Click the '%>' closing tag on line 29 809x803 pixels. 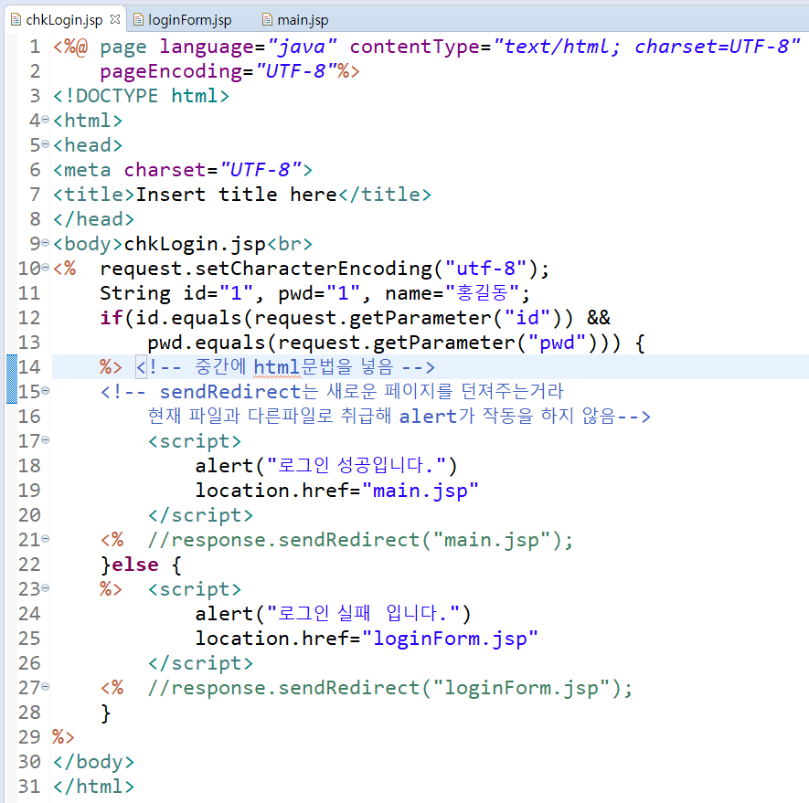pos(63,737)
